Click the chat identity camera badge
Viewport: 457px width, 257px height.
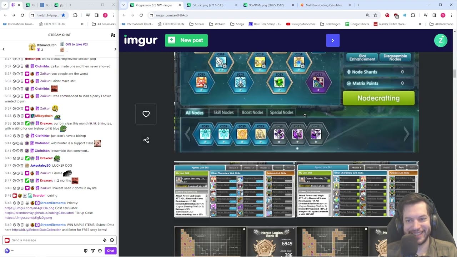7,240
